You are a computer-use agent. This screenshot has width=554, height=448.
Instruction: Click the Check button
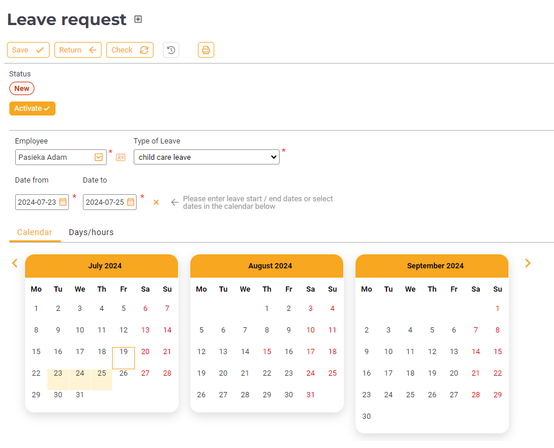(x=130, y=50)
